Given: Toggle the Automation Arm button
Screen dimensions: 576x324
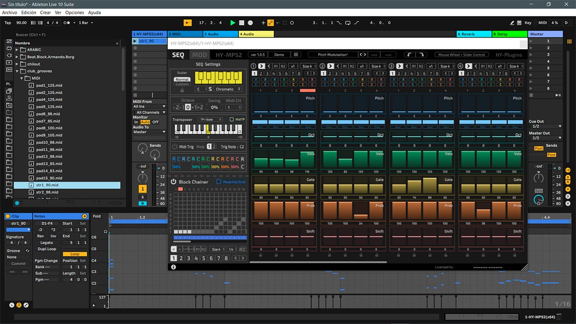Looking at the screenshot, I should point(270,23).
